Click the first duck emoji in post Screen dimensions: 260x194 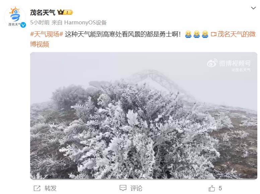click(188, 34)
